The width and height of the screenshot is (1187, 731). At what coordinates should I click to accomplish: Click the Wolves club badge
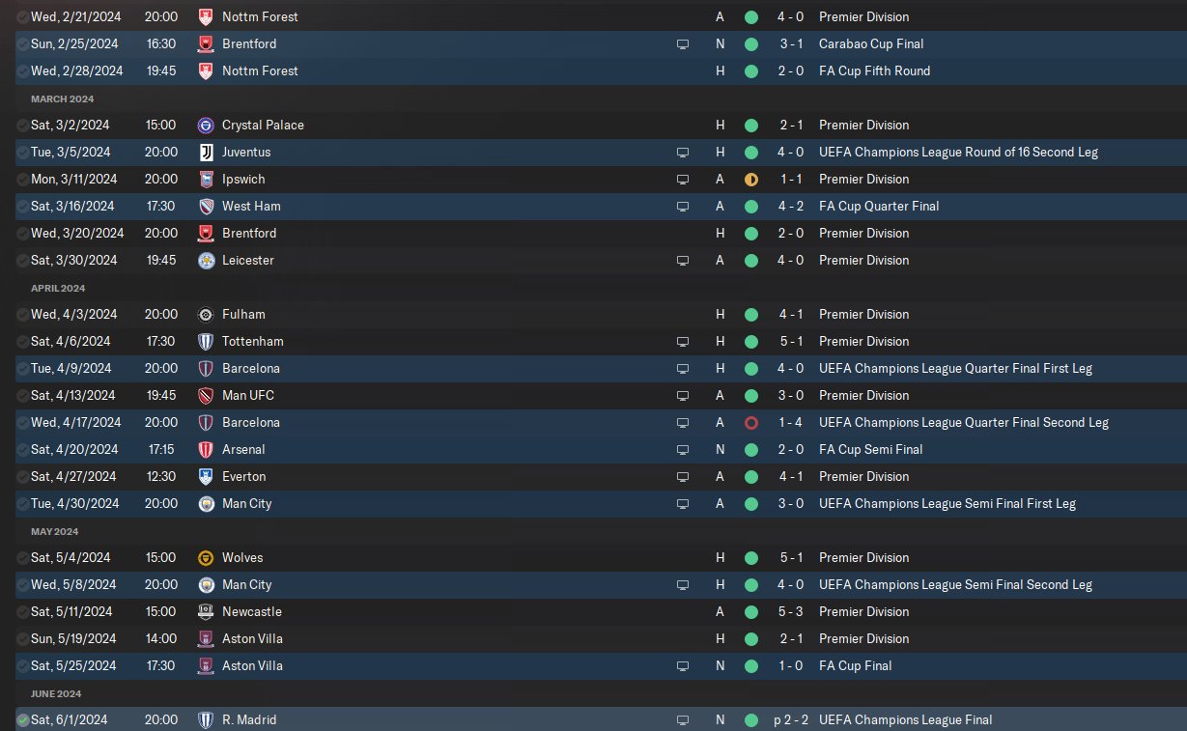(206, 557)
